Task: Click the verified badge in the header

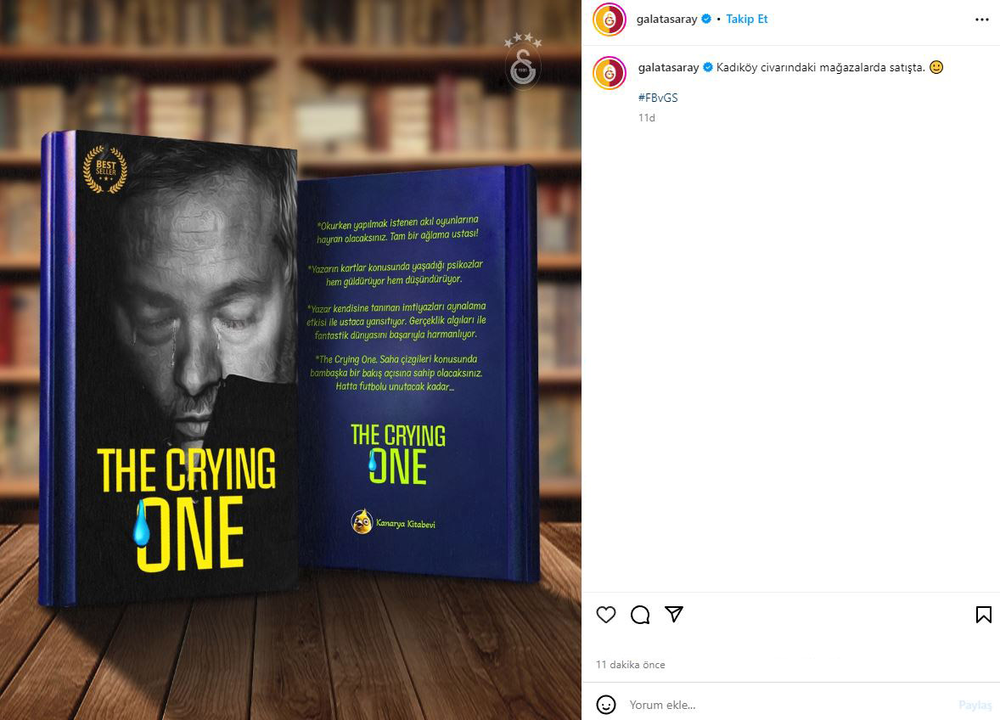Action: [x=706, y=20]
